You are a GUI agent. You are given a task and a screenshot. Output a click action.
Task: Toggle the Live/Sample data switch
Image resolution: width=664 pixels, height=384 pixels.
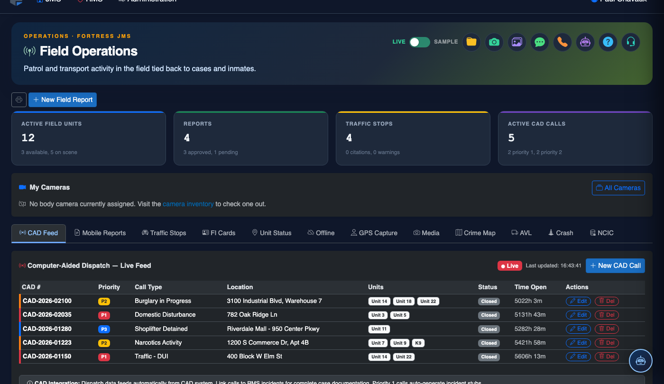click(x=420, y=42)
